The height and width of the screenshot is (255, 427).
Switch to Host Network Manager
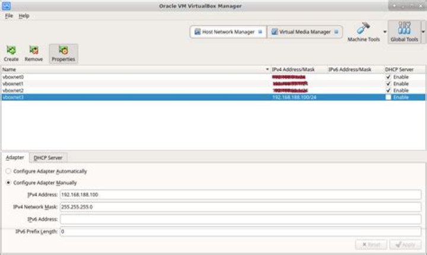(228, 32)
